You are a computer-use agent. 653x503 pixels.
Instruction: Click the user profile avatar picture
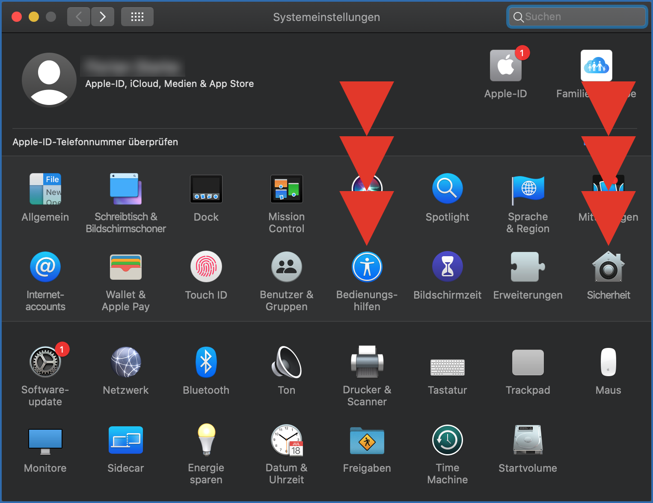(49, 80)
